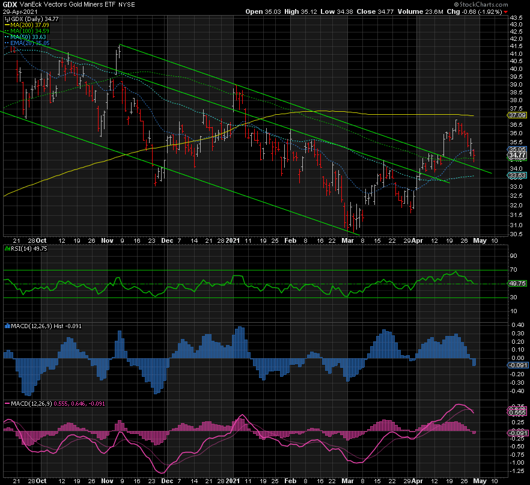The width and height of the screenshot is (530, 485).
Task: Click the 90 level on RSI axis
Action: click(513, 256)
